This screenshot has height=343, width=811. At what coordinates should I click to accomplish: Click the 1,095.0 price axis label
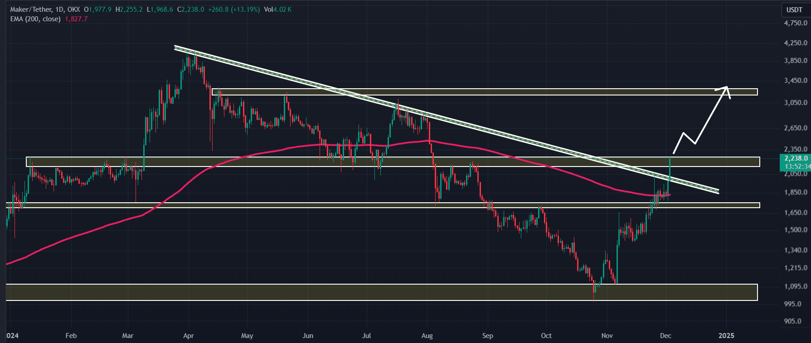click(x=796, y=286)
